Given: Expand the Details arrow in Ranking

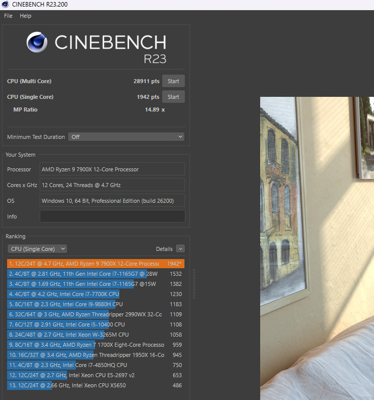Looking at the screenshot, I should pyautogui.click(x=180, y=249).
